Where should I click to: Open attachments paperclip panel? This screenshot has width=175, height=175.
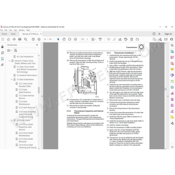(x=2, y=65)
